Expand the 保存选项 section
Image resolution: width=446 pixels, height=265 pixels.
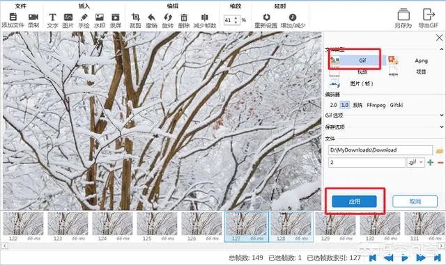point(441,127)
